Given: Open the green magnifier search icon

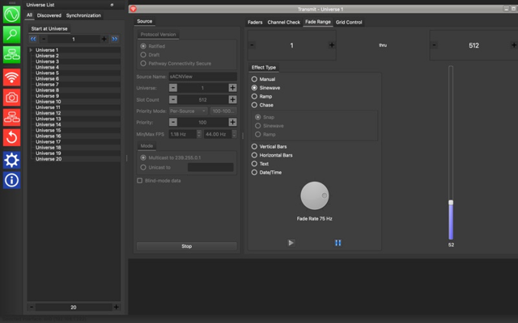Looking at the screenshot, I should (11, 35).
